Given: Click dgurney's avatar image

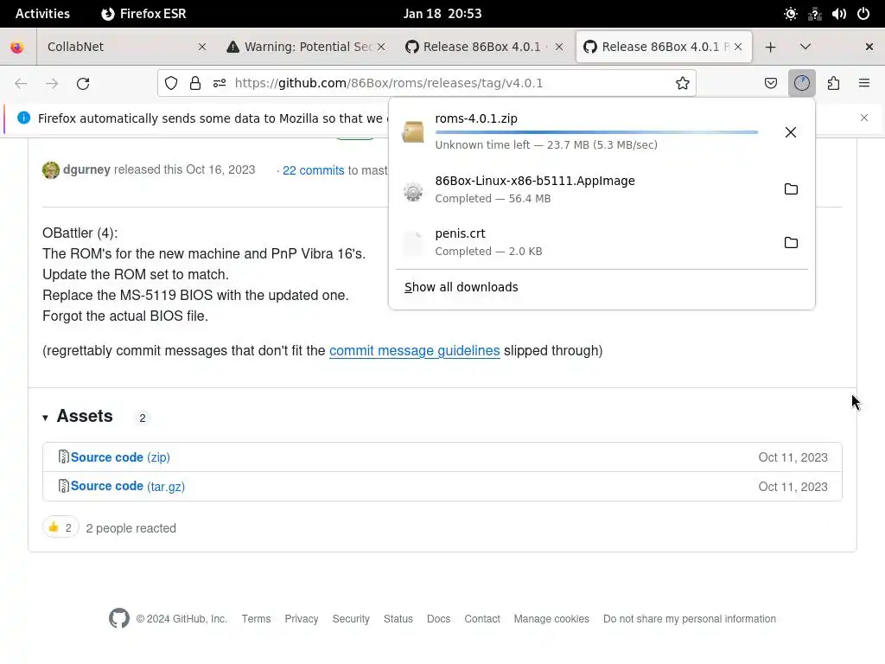Looking at the screenshot, I should [51, 170].
